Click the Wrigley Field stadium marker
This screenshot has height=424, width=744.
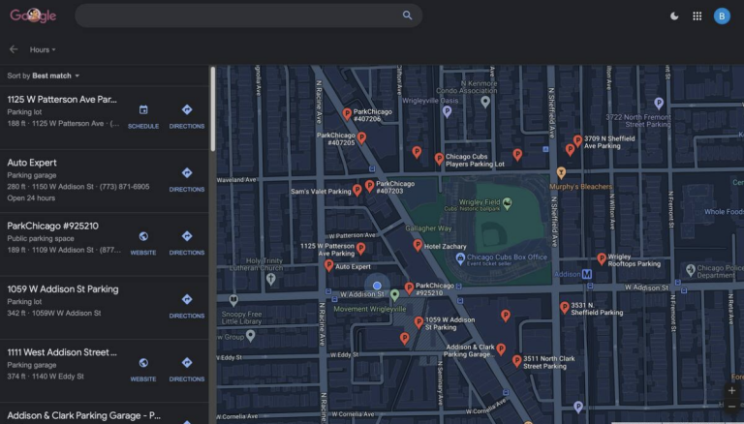click(x=508, y=203)
